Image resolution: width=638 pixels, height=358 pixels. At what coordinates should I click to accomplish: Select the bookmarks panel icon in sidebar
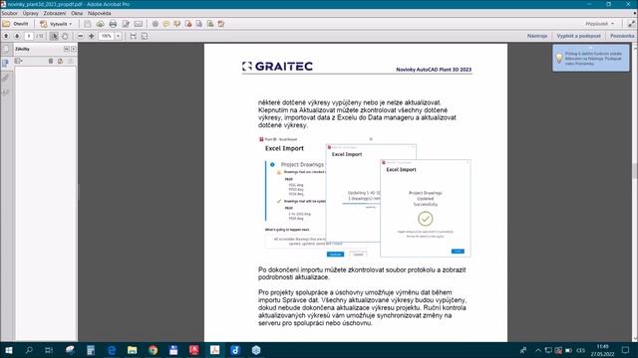[x=6, y=64]
